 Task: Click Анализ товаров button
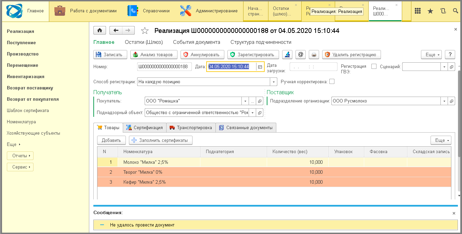tap(154, 54)
